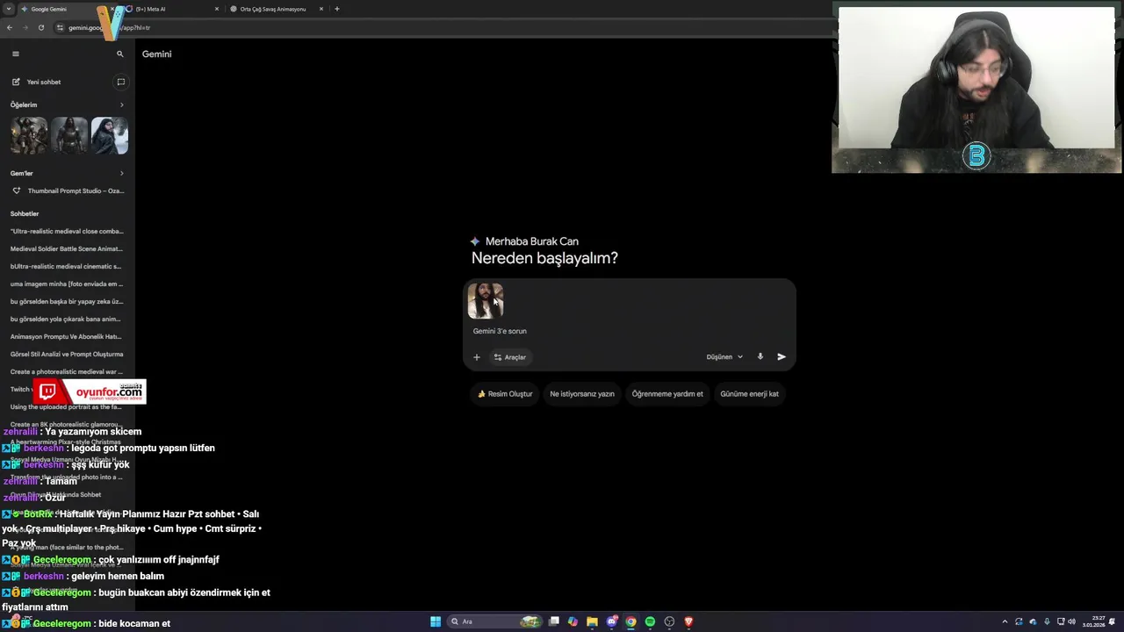Open chat Görsel Stil Analizi ve Prompt Oluşturma

[67, 354]
